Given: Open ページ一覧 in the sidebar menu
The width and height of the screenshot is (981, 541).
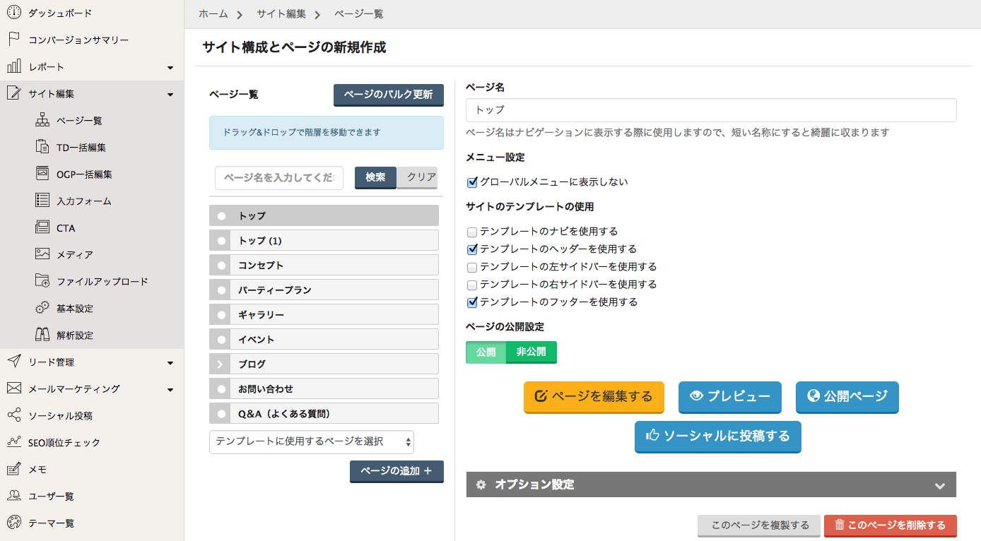Looking at the screenshot, I should 79,121.
